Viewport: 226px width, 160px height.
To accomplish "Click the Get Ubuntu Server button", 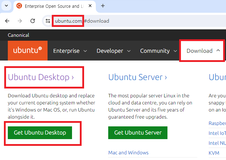I will (x=138, y=133).
